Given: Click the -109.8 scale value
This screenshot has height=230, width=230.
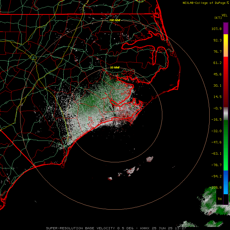Looking at the screenshot, I should click(216, 188).
